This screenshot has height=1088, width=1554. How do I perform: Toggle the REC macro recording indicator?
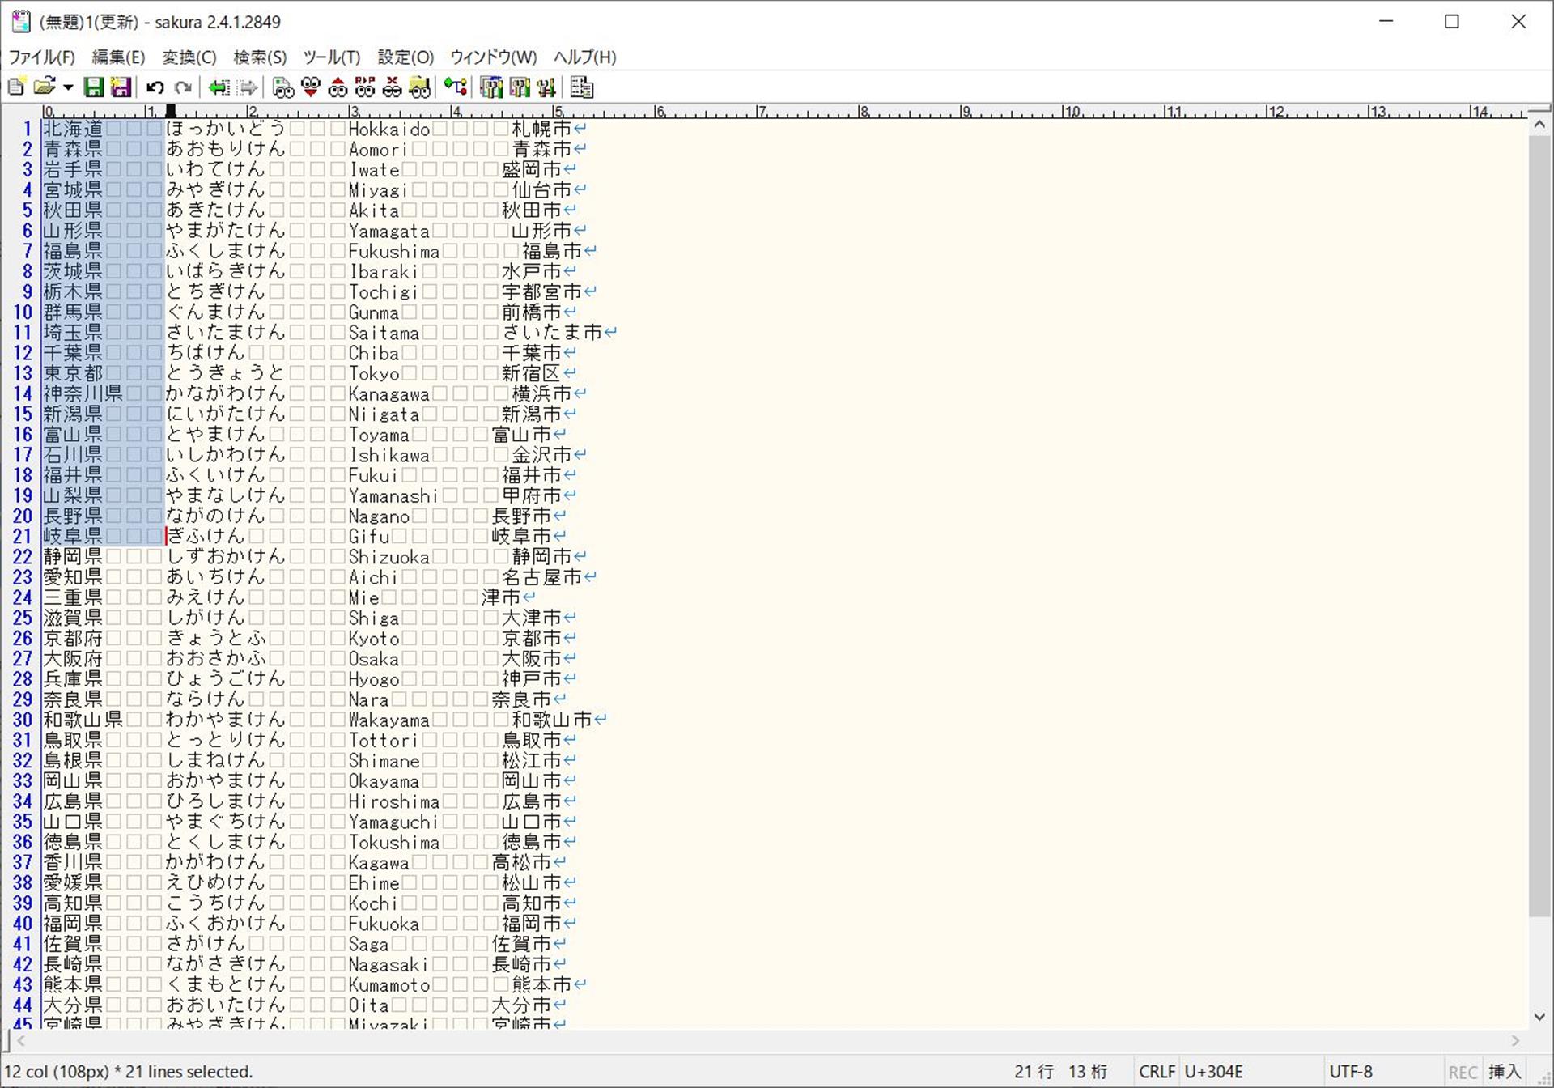coord(1462,1072)
